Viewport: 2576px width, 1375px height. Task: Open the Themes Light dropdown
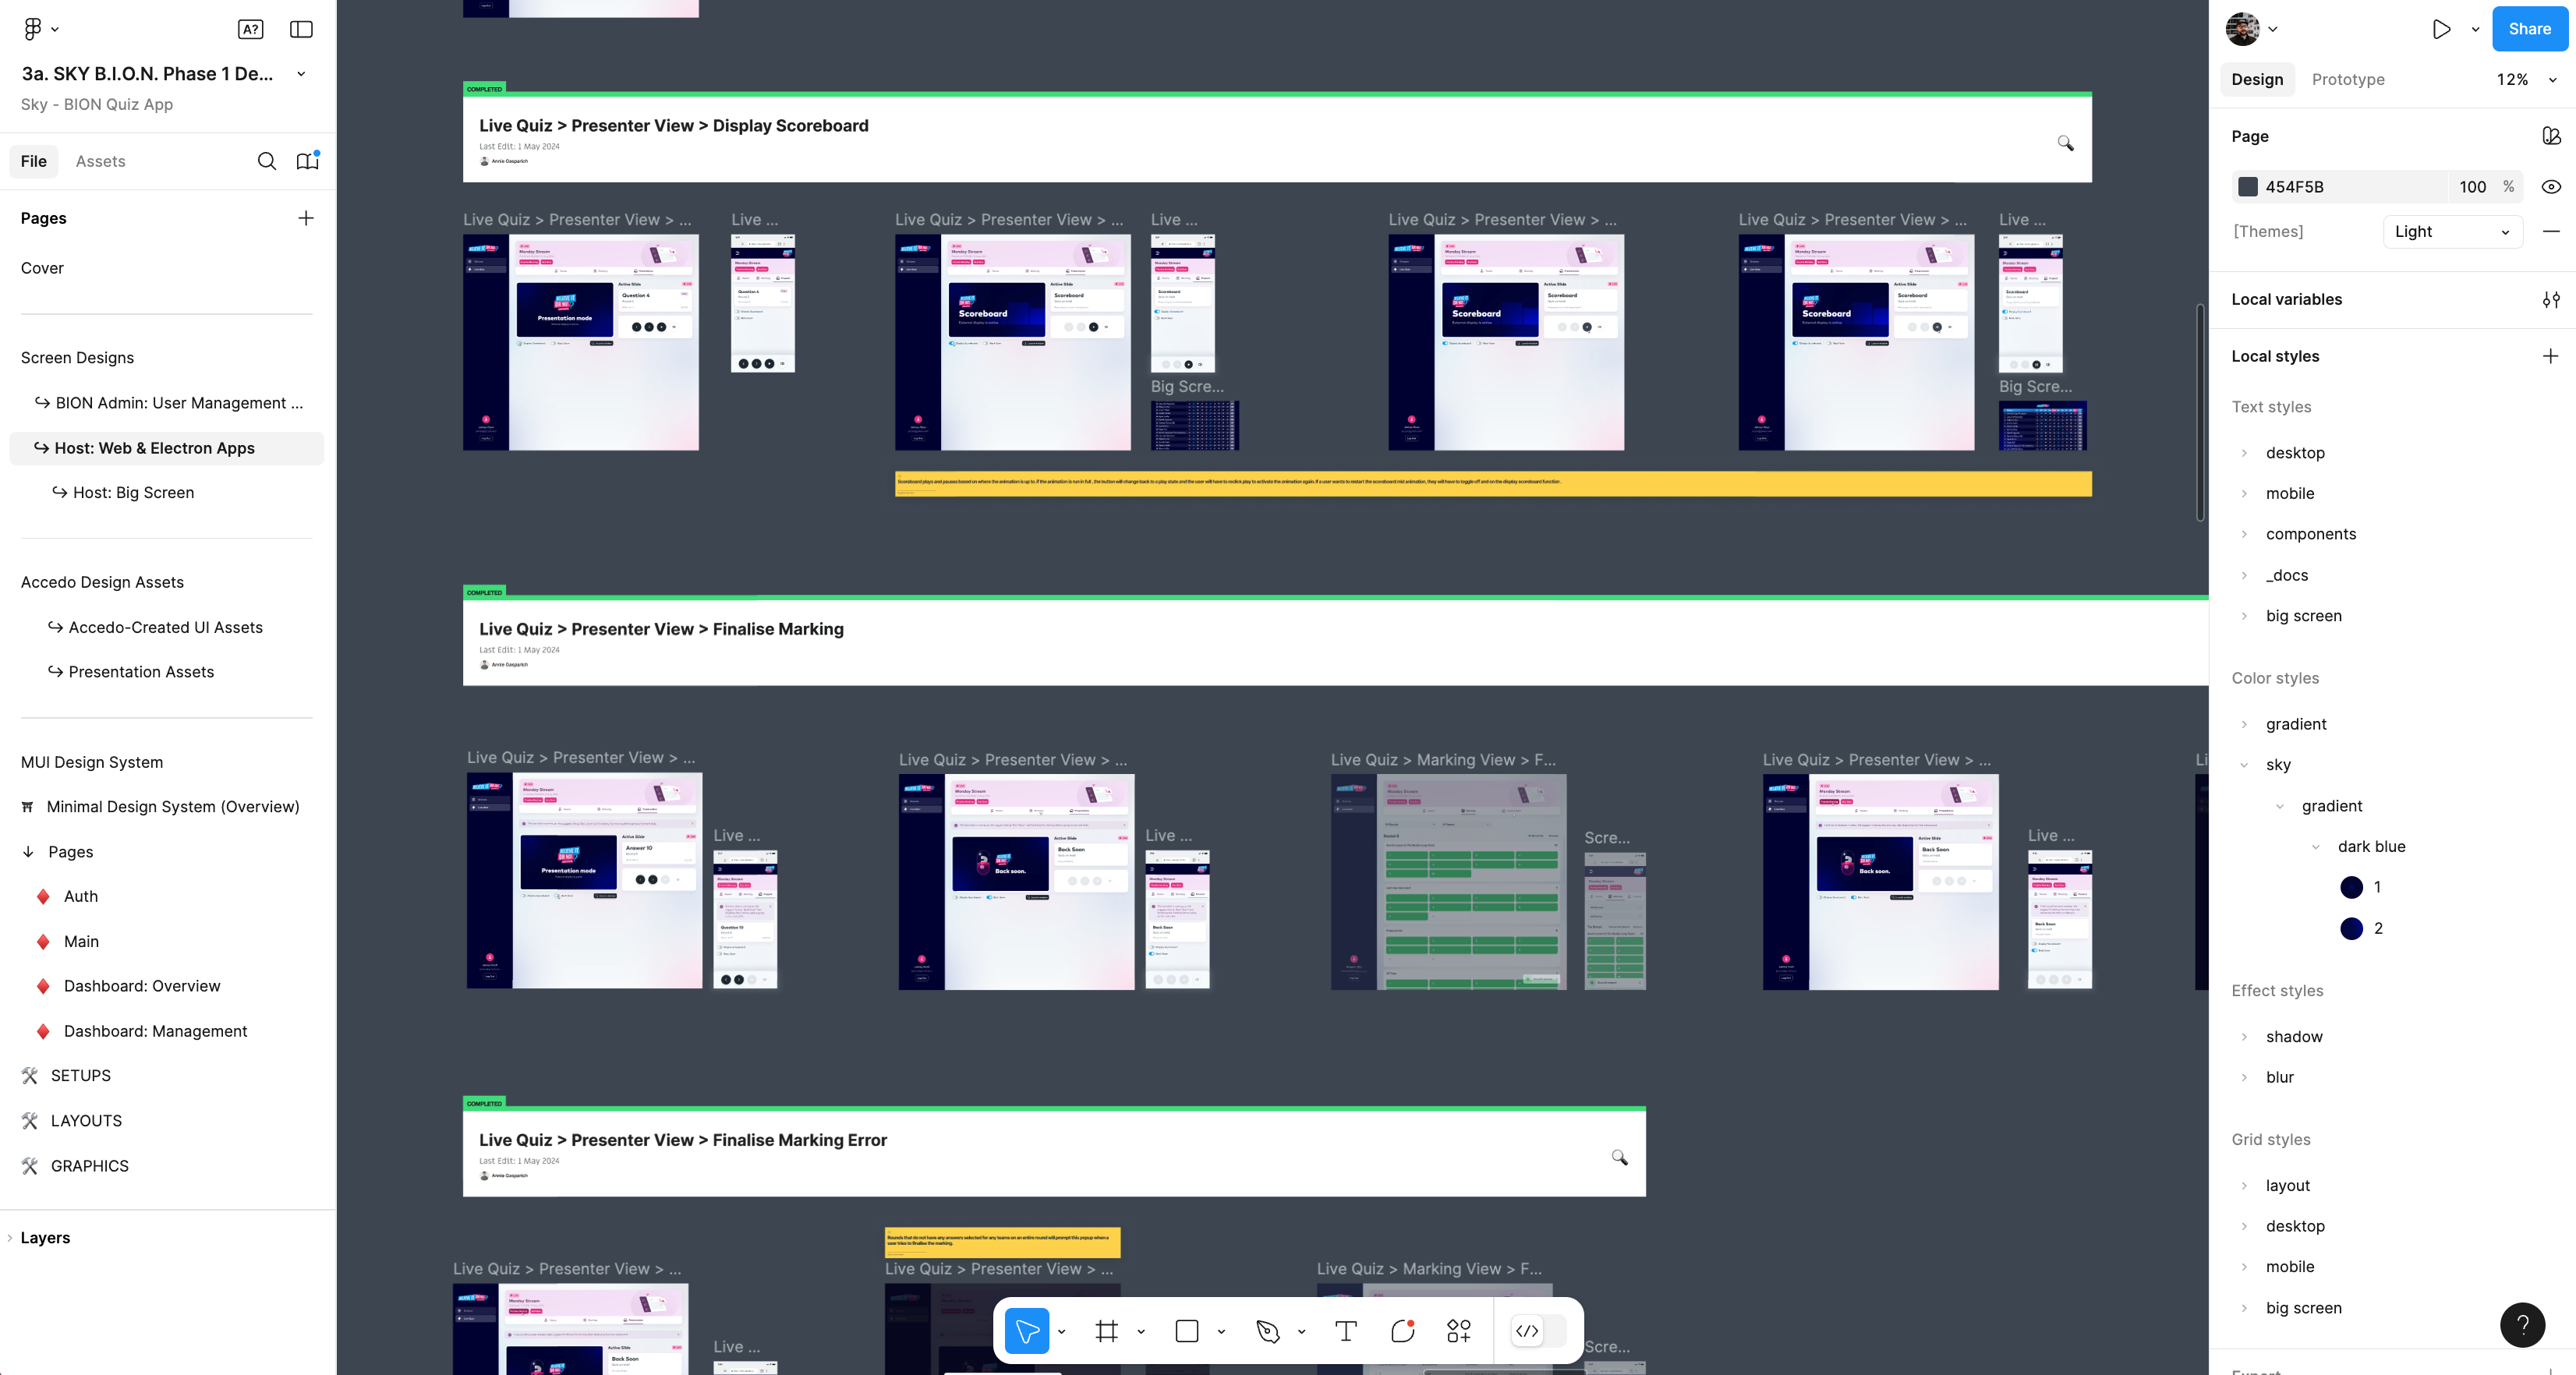point(2452,232)
